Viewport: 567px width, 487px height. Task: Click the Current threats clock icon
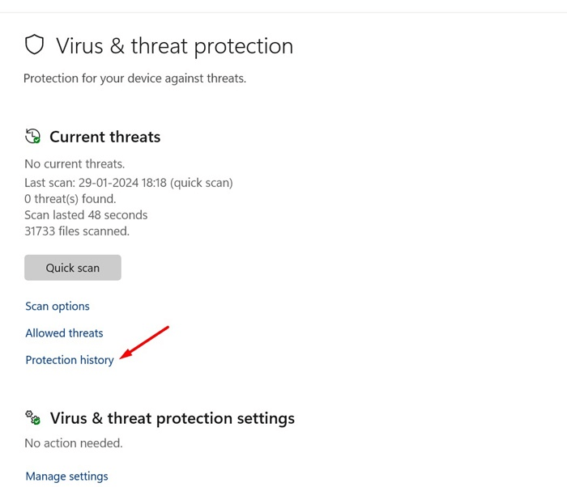click(x=32, y=136)
